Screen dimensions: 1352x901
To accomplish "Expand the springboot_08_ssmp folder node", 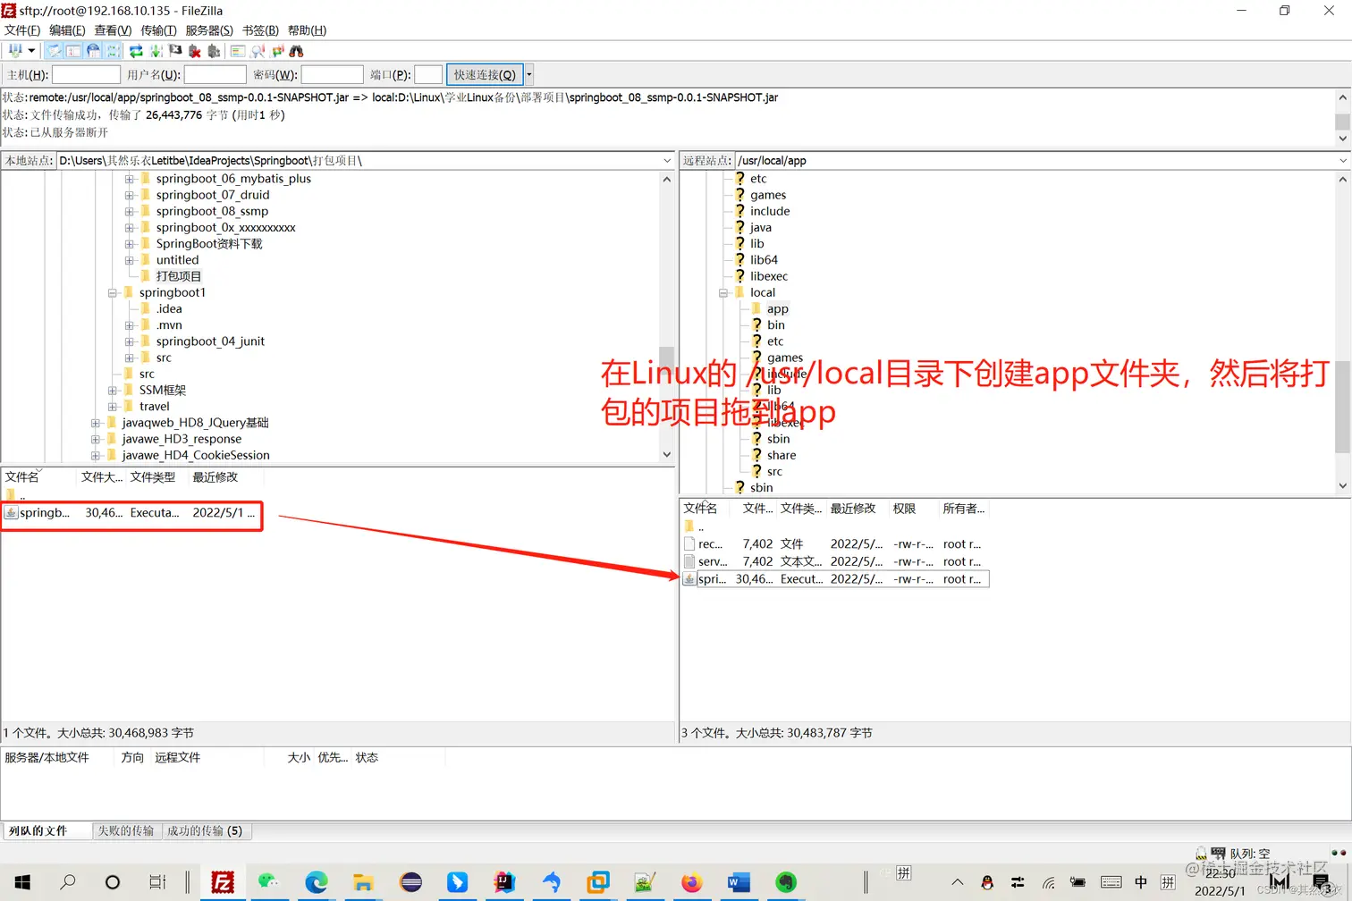I will [130, 211].
